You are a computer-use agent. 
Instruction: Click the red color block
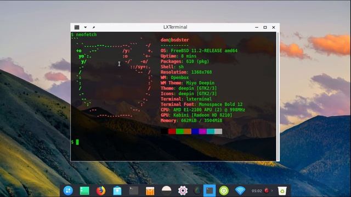click(x=172, y=131)
